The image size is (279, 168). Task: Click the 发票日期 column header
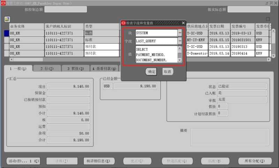point(219,26)
